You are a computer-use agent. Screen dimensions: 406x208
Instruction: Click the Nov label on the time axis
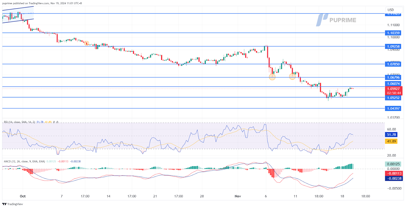238,196
